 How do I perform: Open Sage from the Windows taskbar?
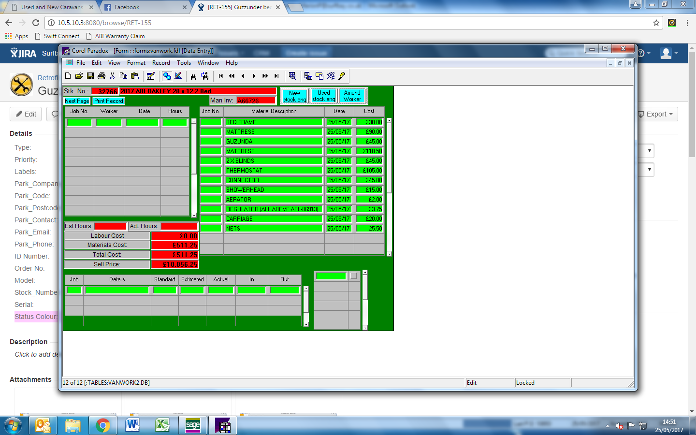click(x=193, y=425)
